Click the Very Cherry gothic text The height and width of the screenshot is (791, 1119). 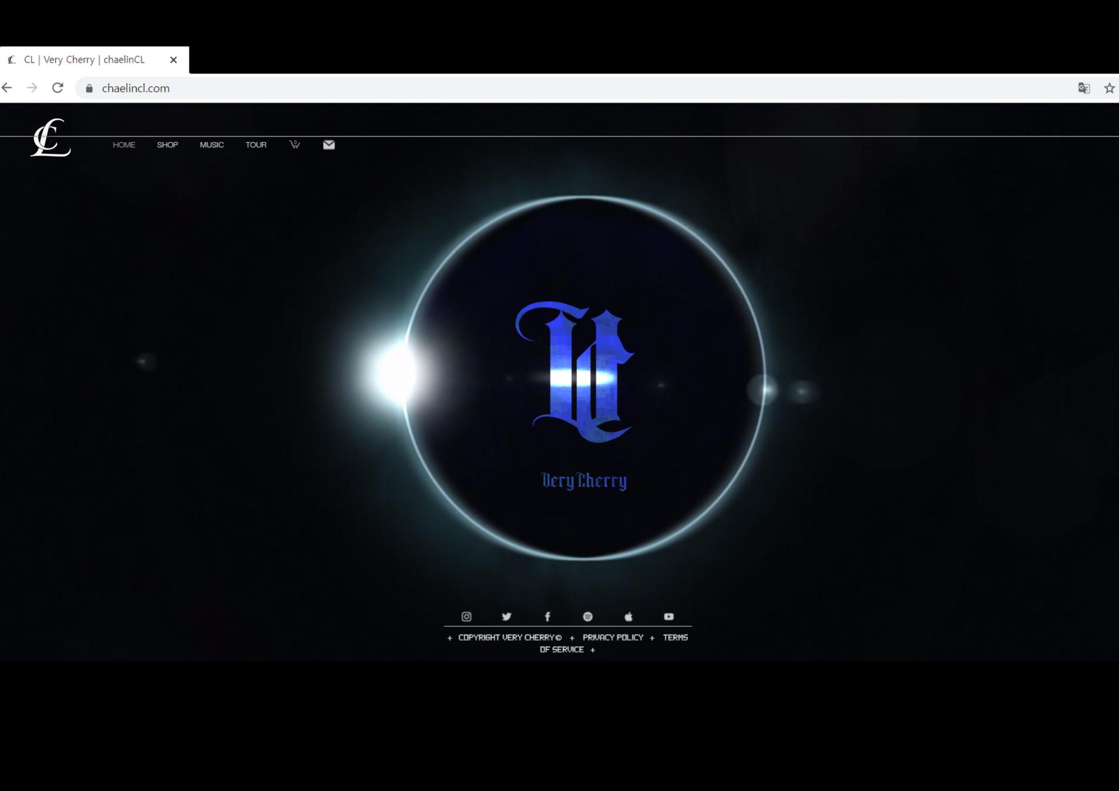pos(584,481)
